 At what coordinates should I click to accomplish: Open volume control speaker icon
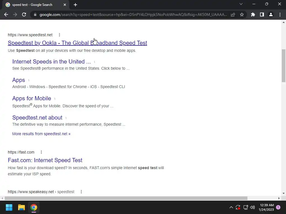[x=252, y=207]
